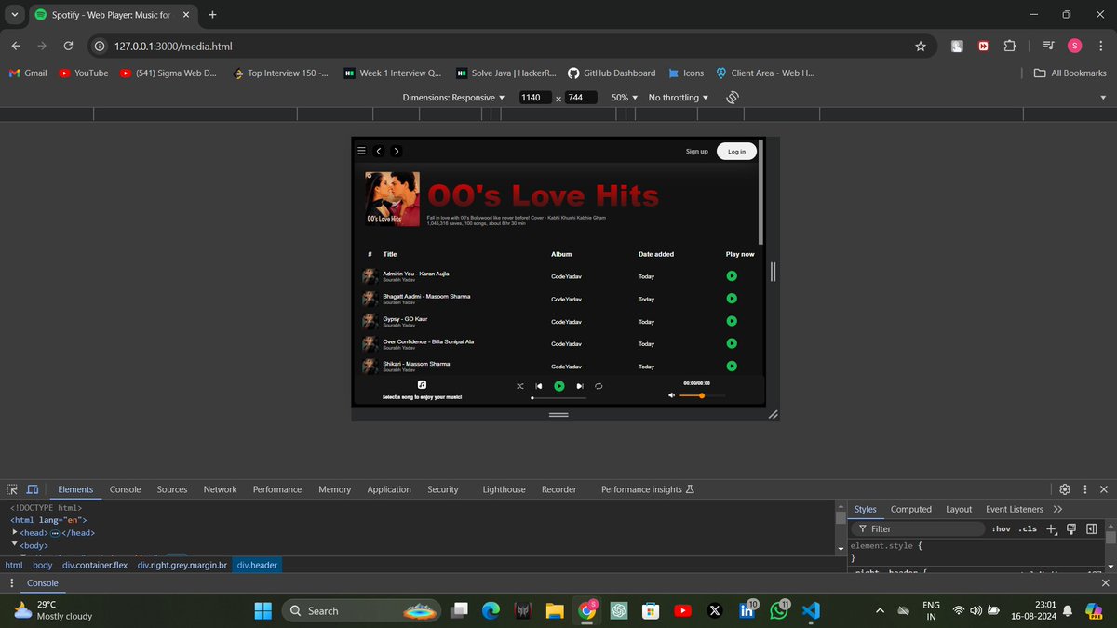
Task: Skip to previous track in playbar
Action: coord(539,386)
